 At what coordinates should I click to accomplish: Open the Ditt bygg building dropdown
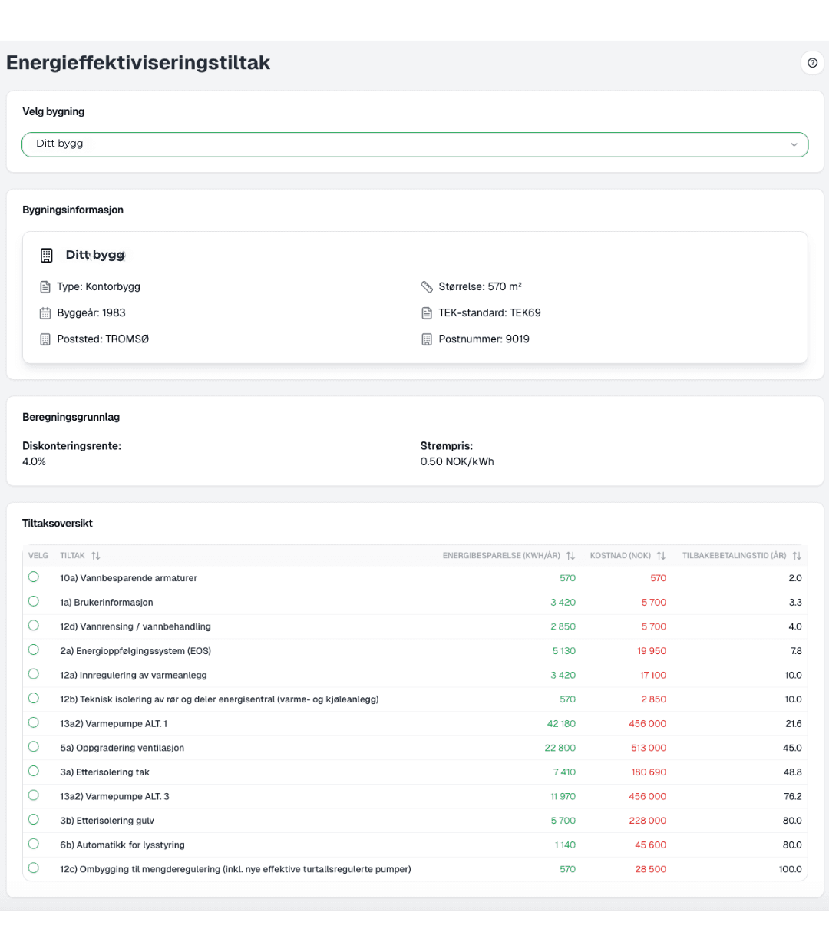[414, 144]
